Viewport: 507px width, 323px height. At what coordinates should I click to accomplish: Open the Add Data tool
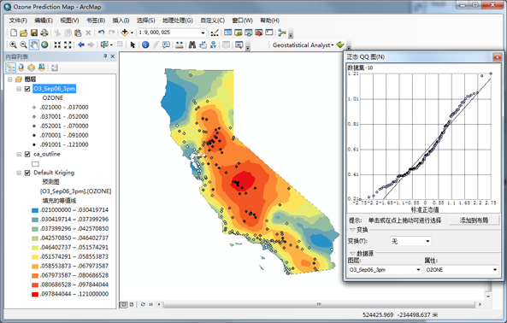[125, 32]
